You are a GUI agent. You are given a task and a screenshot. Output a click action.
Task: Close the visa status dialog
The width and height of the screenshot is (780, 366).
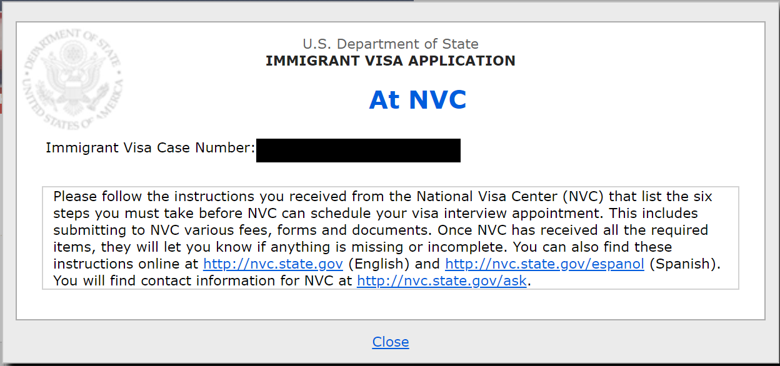(391, 342)
